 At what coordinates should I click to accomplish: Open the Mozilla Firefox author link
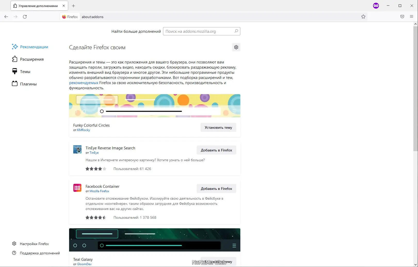pyautogui.click(x=99, y=191)
